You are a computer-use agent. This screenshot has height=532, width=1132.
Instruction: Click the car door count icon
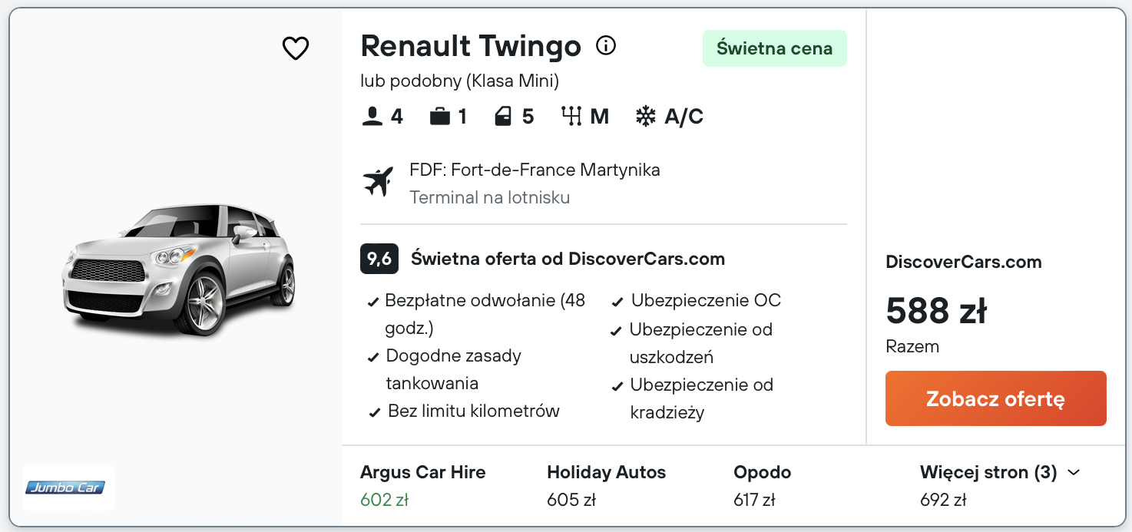point(503,117)
